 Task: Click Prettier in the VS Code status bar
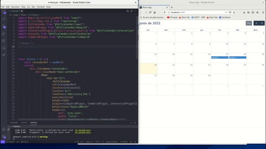pos(124,142)
